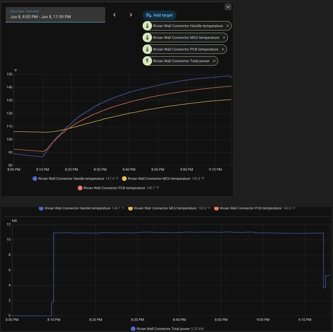Select Rivian Wall Connector PCB temperature chip label

pyautogui.click(x=186, y=49)
